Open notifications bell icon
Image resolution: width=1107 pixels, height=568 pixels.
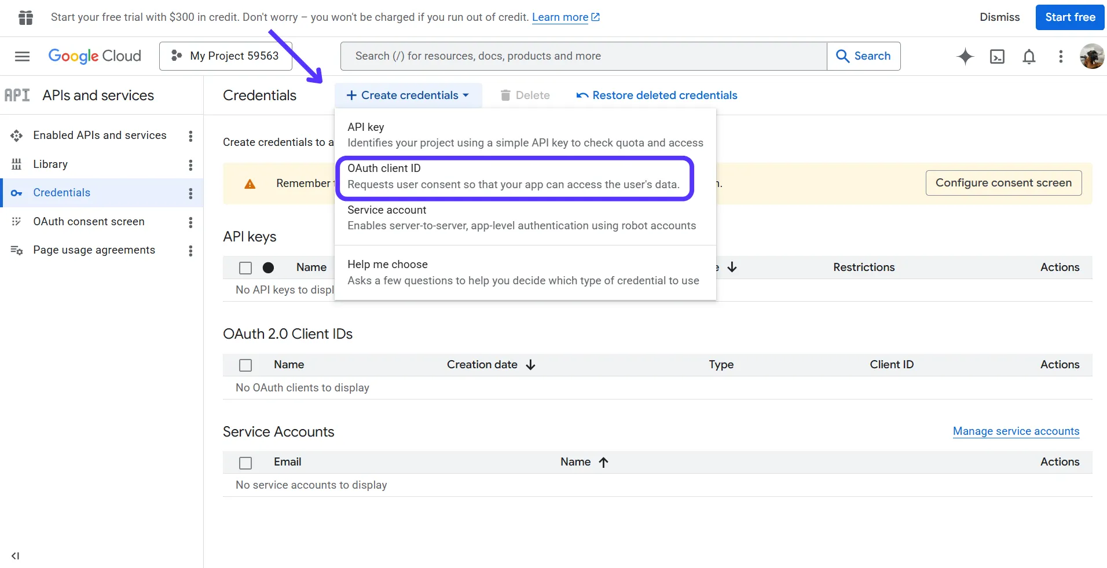point(1029,56)
